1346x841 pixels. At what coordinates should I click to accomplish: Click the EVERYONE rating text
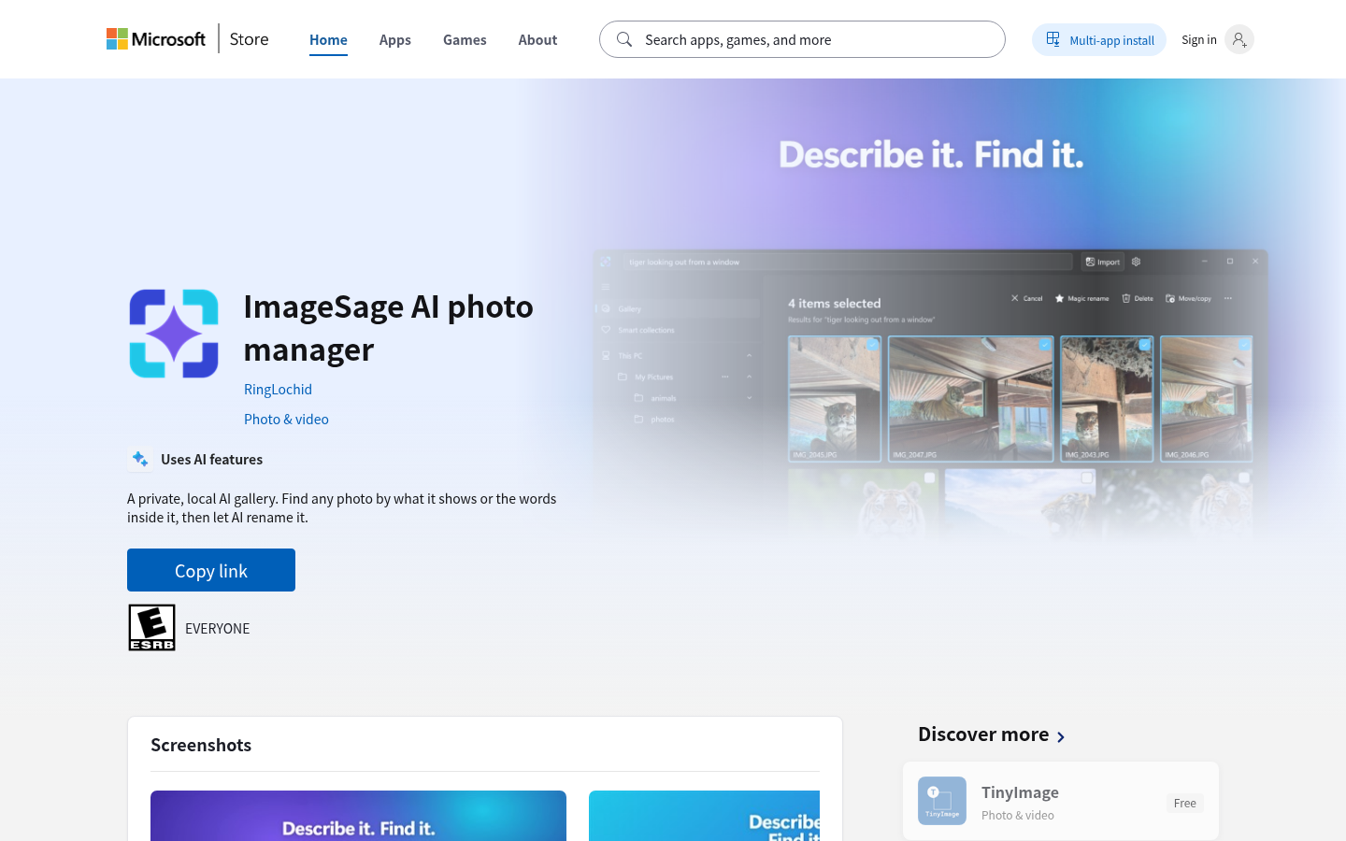coord(217,628)
